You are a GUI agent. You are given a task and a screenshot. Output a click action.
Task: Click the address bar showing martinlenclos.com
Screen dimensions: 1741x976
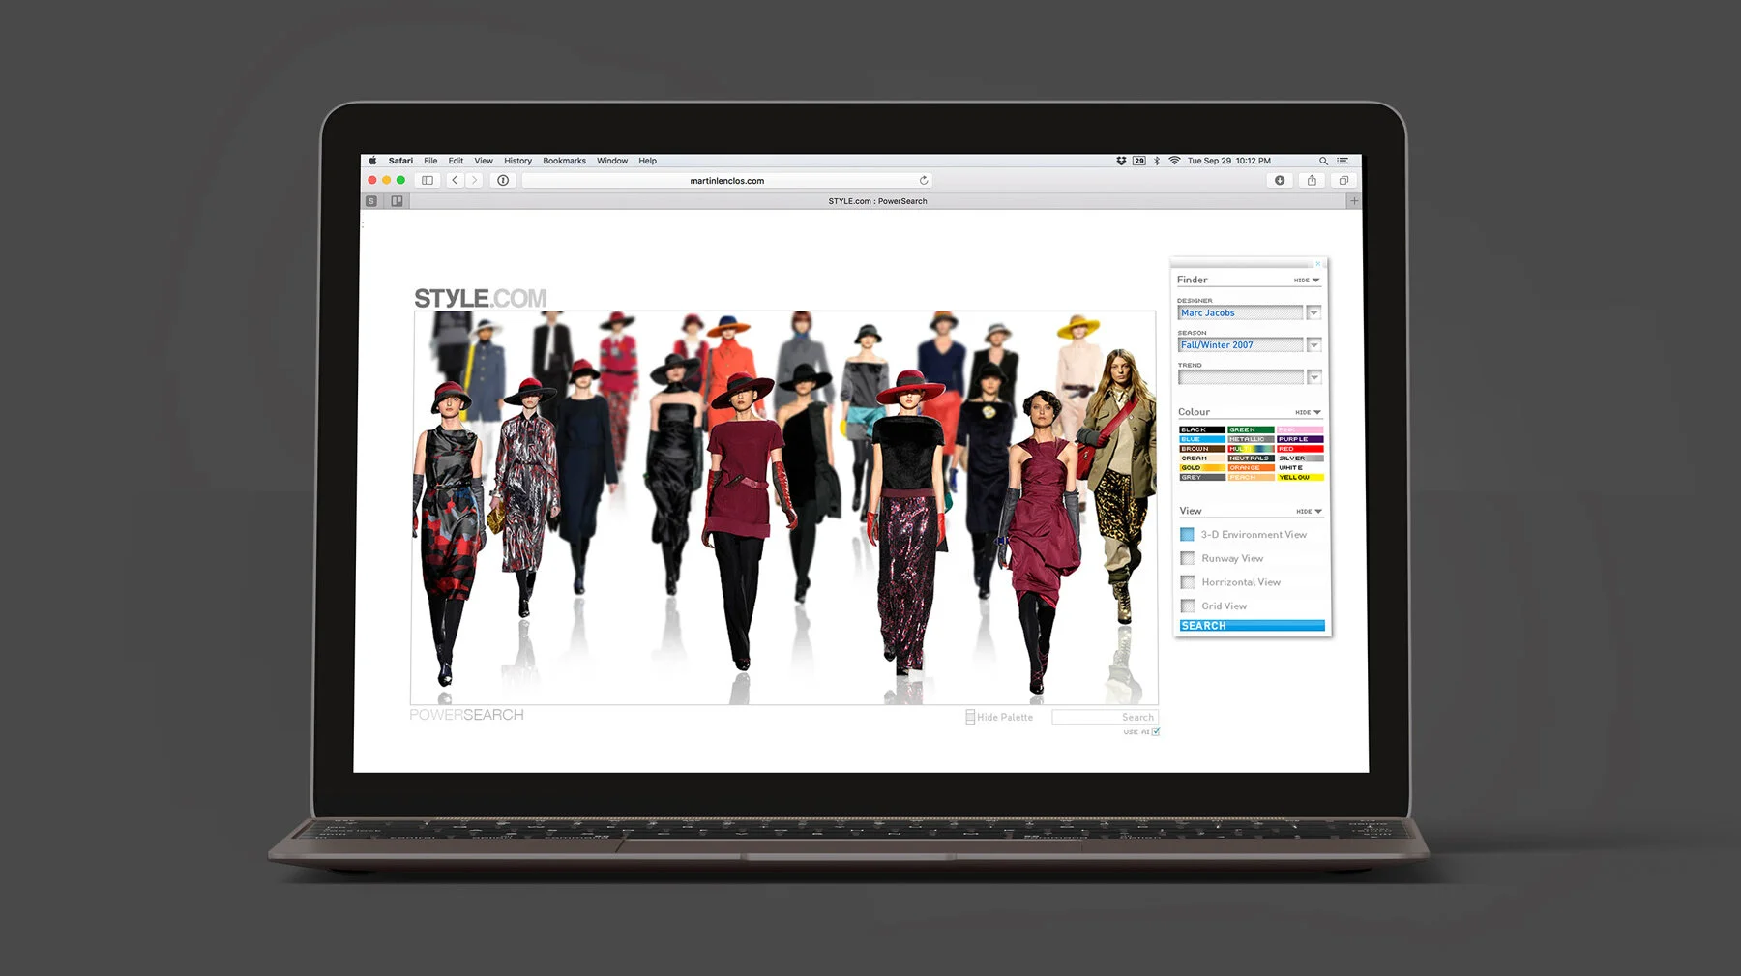(x=727, y=181)
